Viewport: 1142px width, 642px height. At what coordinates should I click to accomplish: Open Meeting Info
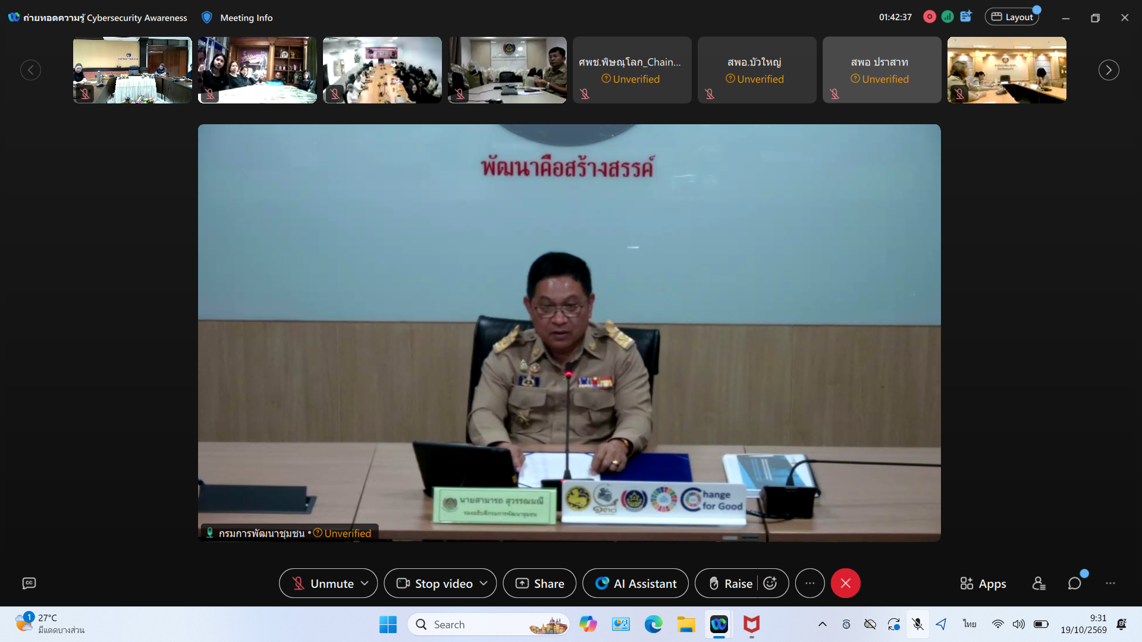click(x=246, y=18)
